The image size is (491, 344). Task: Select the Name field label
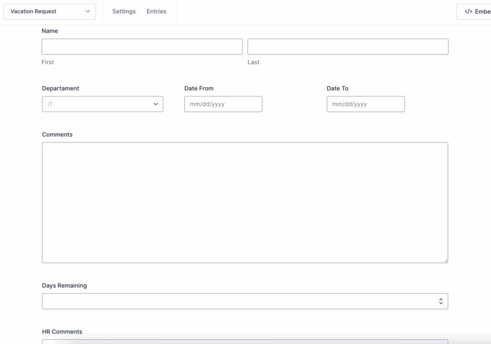50,31
